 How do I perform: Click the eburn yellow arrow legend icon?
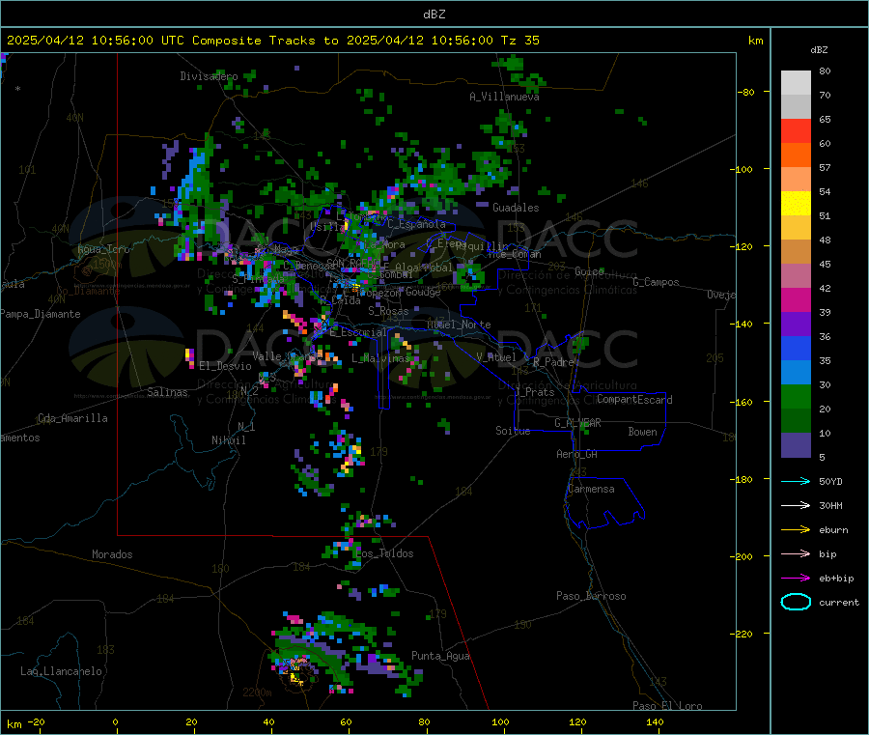[x=796, y=530]
